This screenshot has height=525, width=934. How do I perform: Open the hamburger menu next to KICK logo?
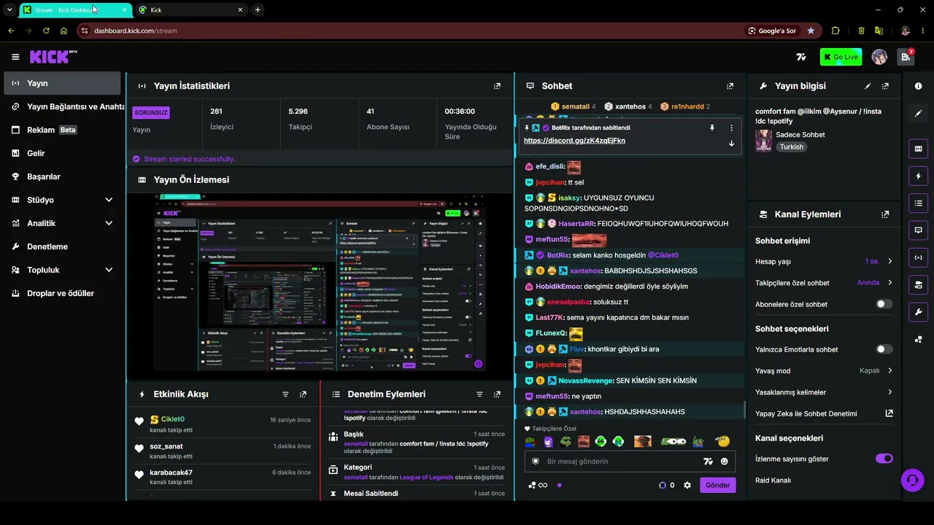tap(15, 57)
